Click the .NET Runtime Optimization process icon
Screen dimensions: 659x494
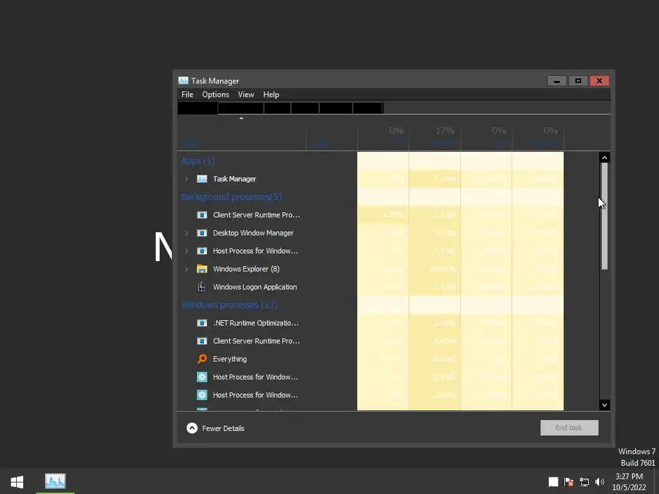pos(202,323)
